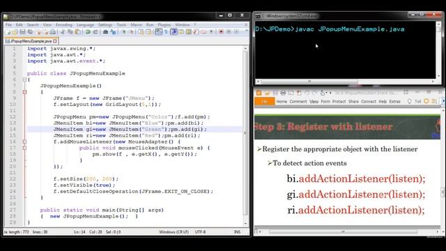Open the File menu in Notepad++
446x251 pixels.
click(x=8, y=25)
